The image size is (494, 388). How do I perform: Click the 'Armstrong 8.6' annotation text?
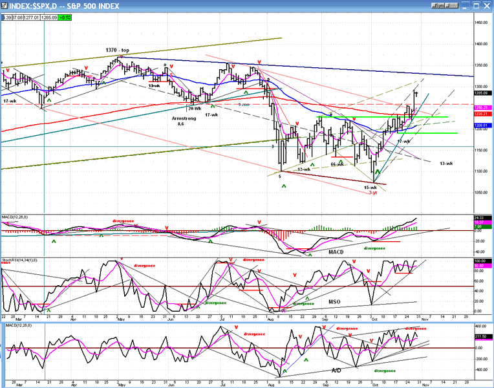tap(184, 121)
